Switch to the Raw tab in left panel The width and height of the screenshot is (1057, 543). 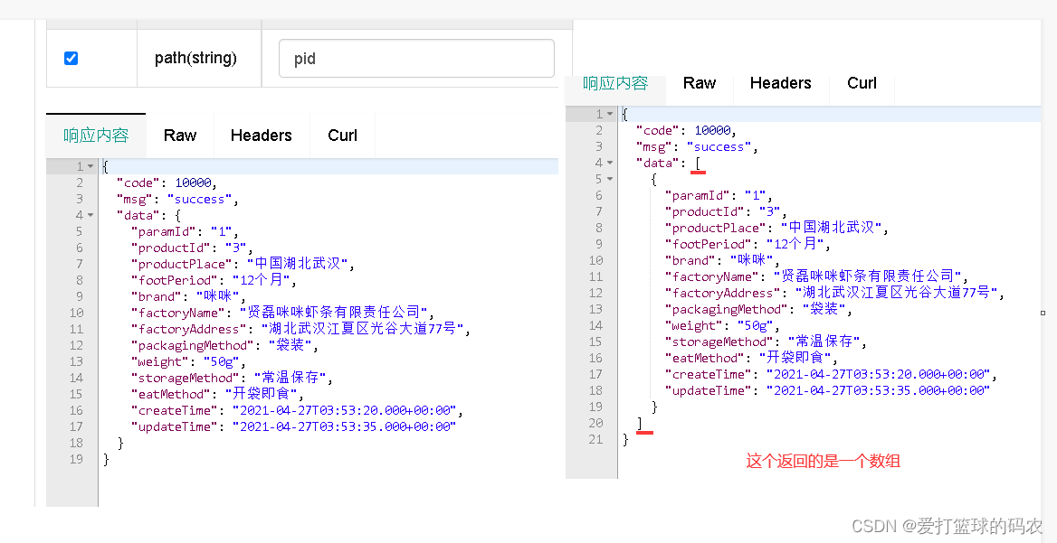(x=180, y=135)
